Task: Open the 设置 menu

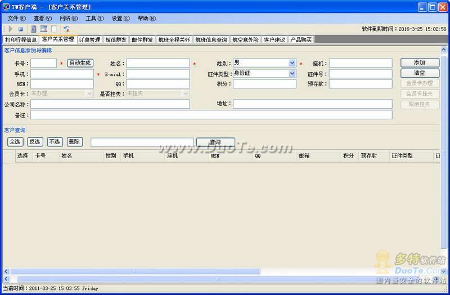Action: click(x=120, y=19)
